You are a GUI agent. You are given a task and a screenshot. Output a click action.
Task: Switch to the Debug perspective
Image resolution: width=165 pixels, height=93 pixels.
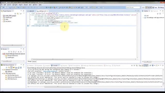(x=161, y=7)
